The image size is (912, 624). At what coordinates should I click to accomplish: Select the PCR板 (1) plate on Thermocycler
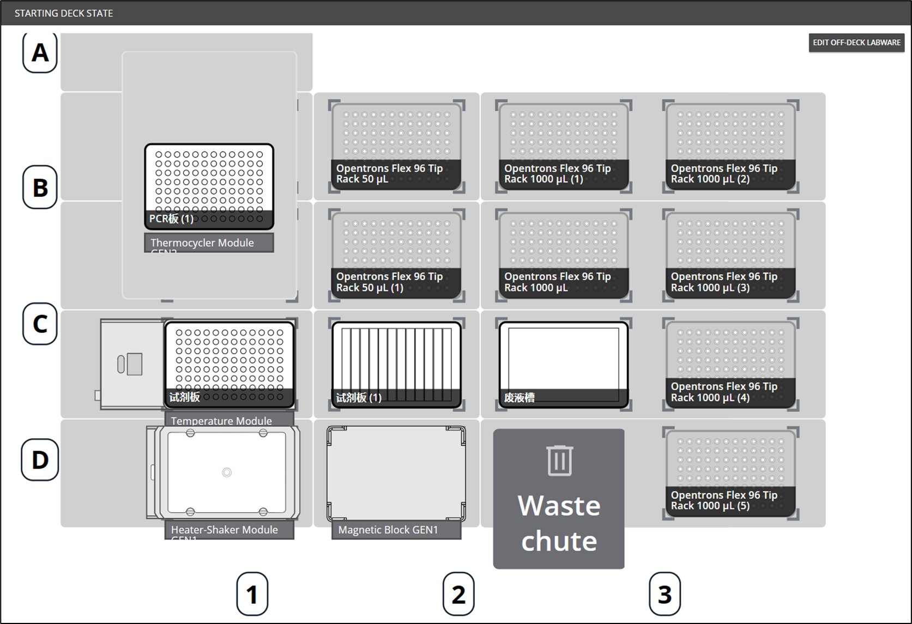pyautogui.click(x=209, y=186)
